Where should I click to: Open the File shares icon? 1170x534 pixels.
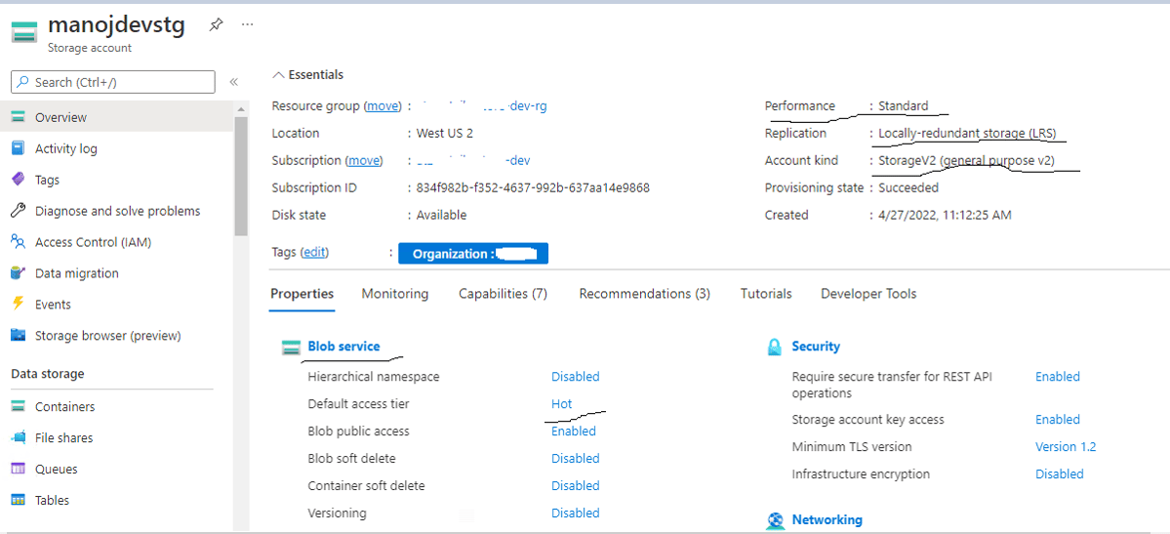tap(18, 438)
